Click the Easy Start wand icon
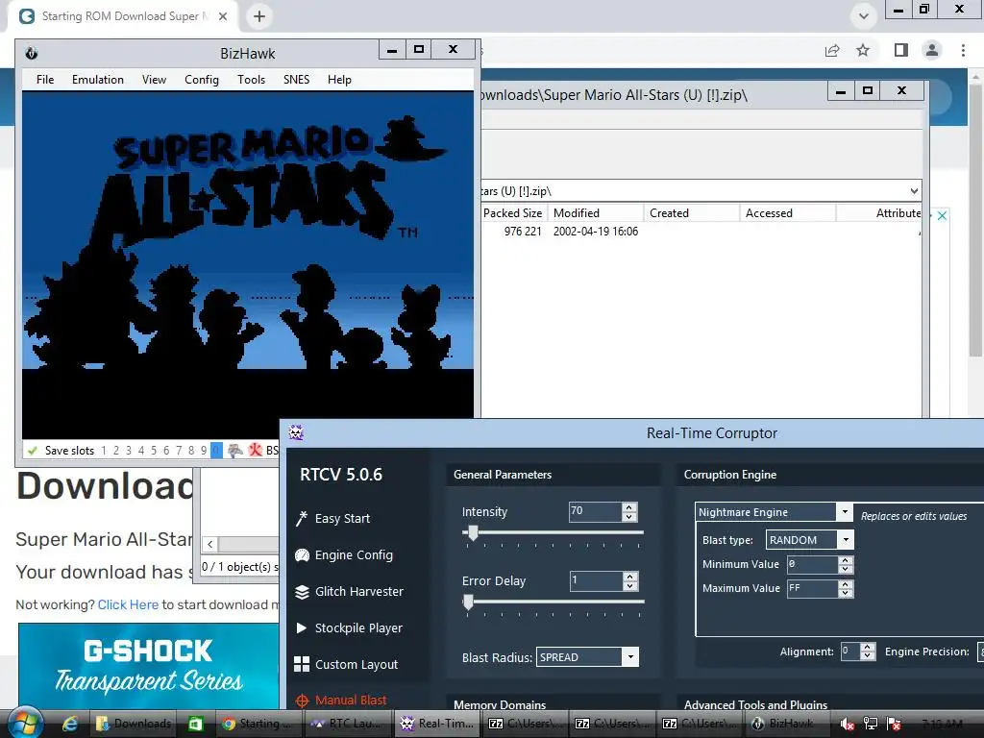This screenshot has height=738, width=984. (302, 518)
